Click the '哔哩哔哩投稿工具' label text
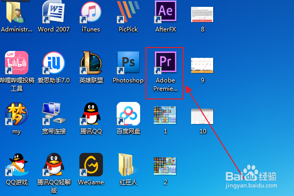The height and width of the screenshot is (196, 294). [x=17, y=84]
